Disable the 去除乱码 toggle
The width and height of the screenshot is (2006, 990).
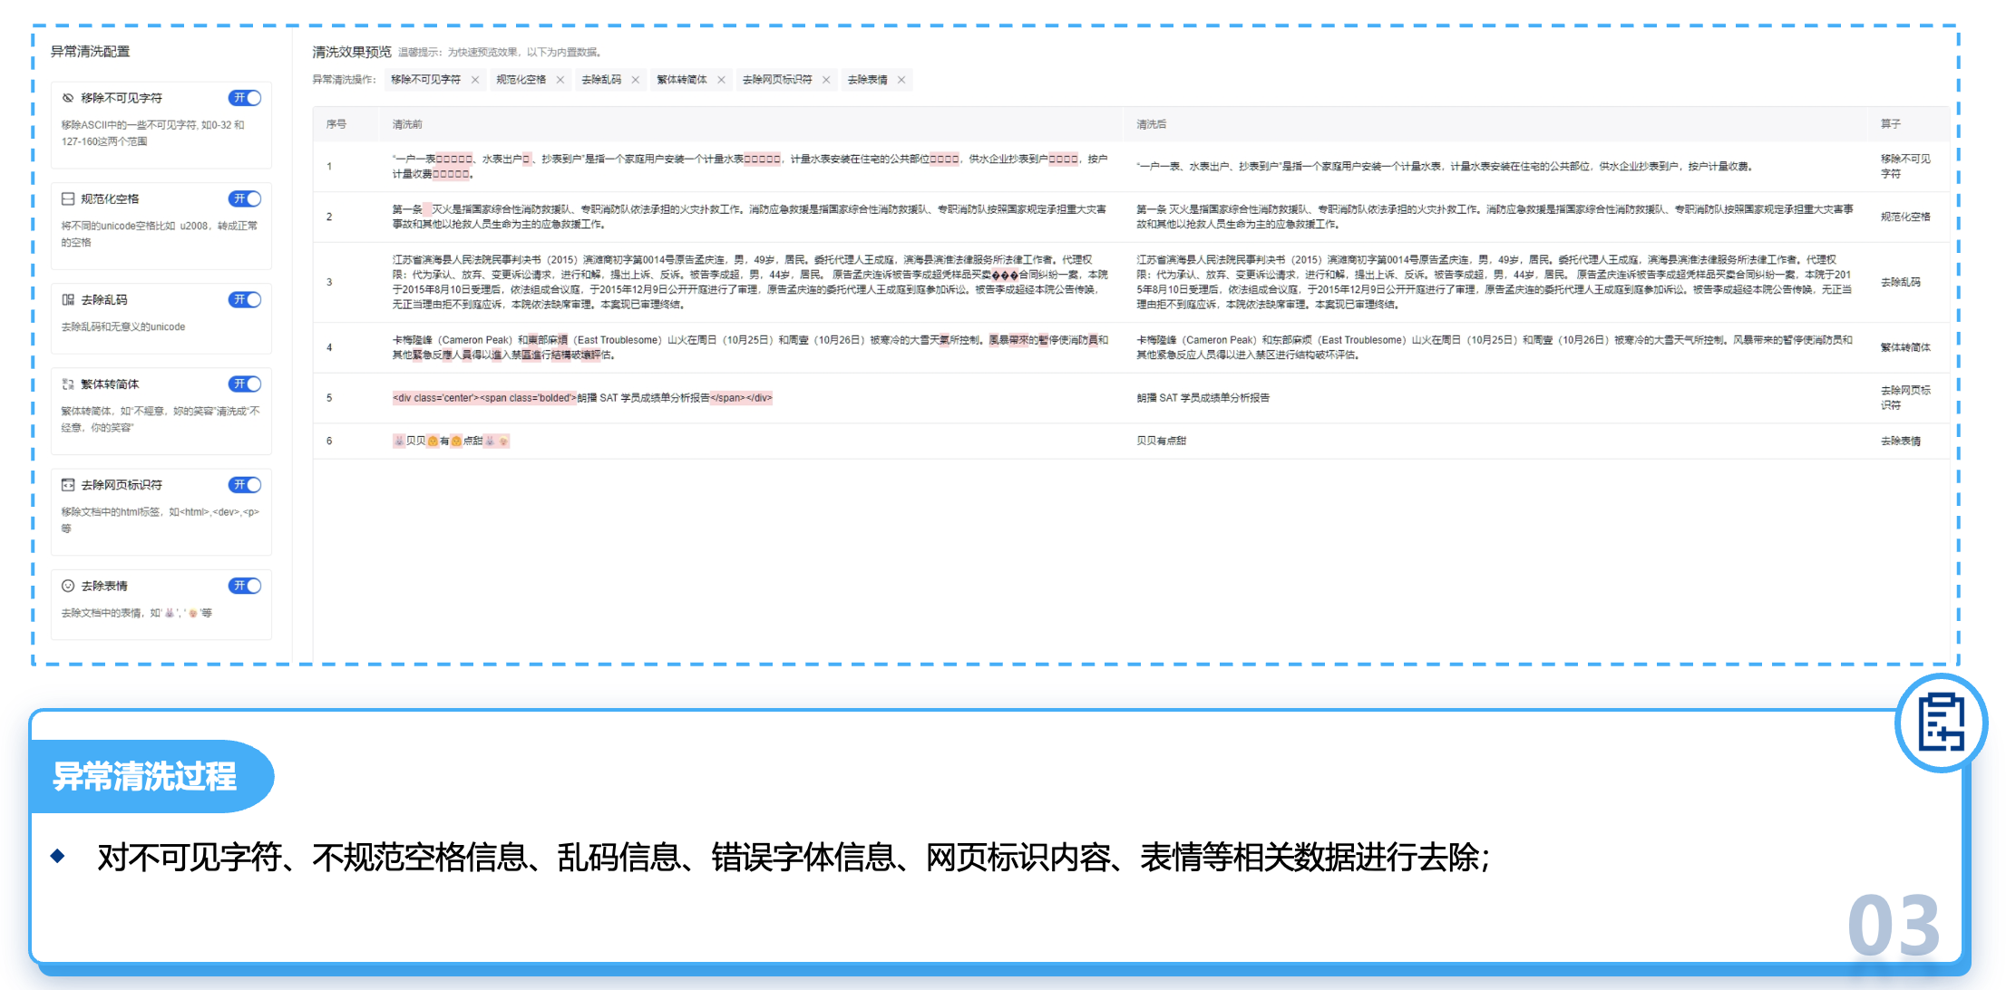[245, 299]
